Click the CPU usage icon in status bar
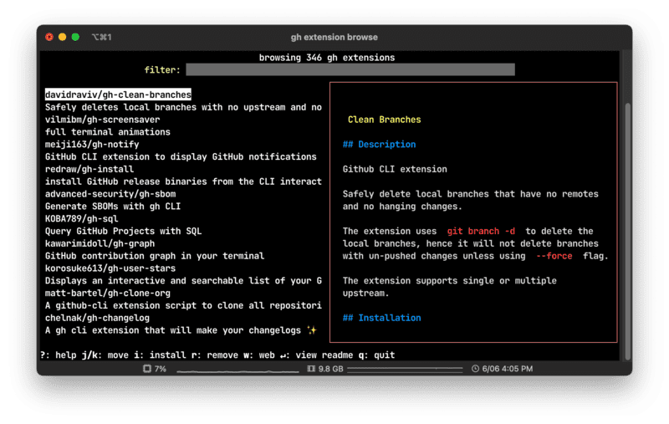 pos(146,368)
